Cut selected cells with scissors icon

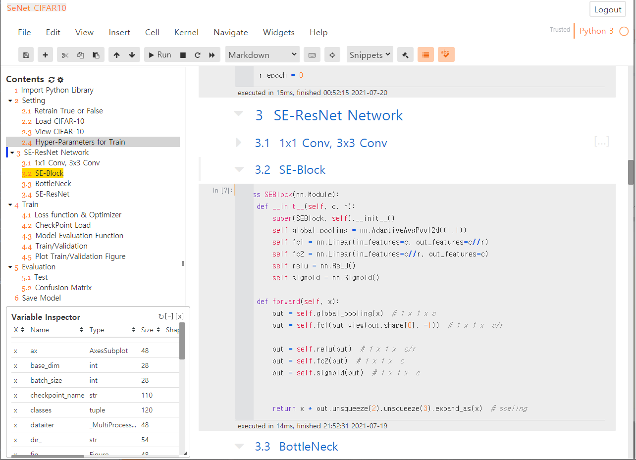[x=65, y=55]
